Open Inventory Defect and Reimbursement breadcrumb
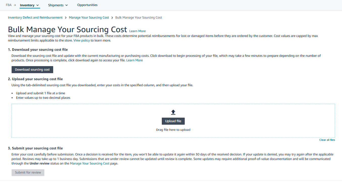Image resolution: width=342 pixels, height=183 pixels. point(35,18)
